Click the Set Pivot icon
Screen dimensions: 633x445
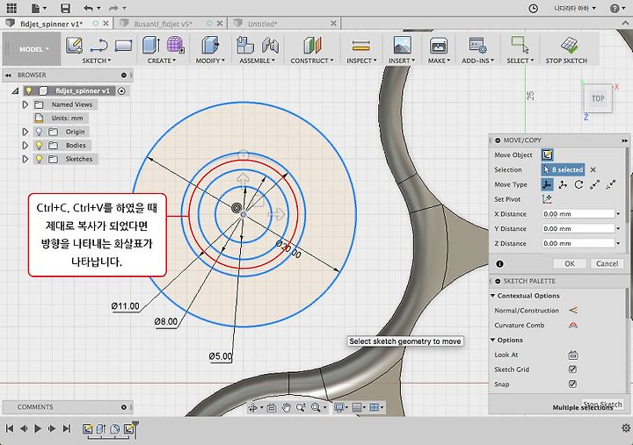coord(548,199)
